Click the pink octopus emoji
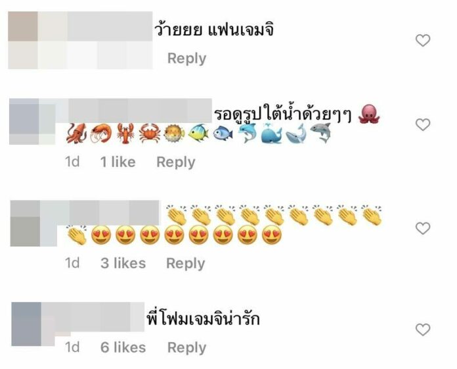 pyautogui.click(x=369, y=114)
